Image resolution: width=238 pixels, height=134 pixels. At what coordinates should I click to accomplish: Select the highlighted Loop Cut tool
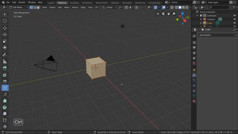(5, 88)
